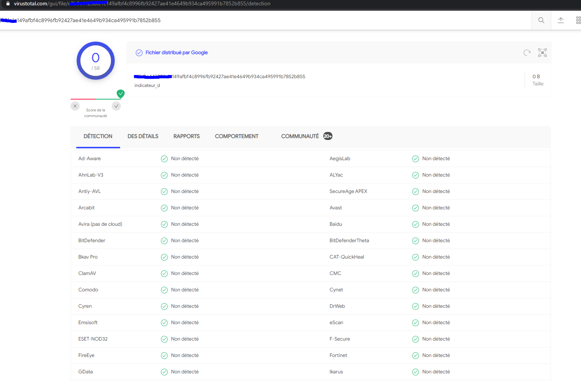Screen dimensions: 581x381
Task: Click the green shield community score marker
Action: (x=120, y=93)
